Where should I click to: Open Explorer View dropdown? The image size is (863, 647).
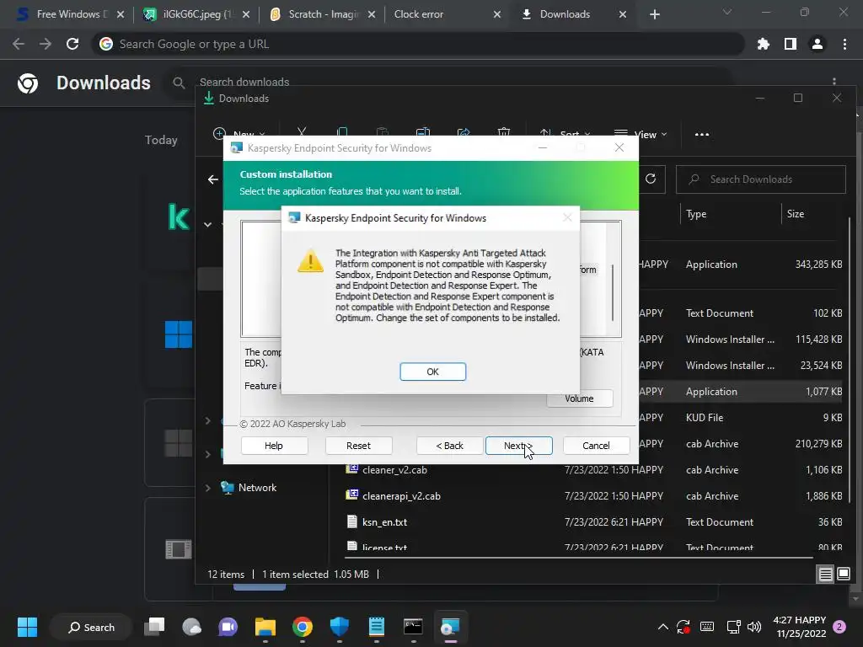coord(641,134)
